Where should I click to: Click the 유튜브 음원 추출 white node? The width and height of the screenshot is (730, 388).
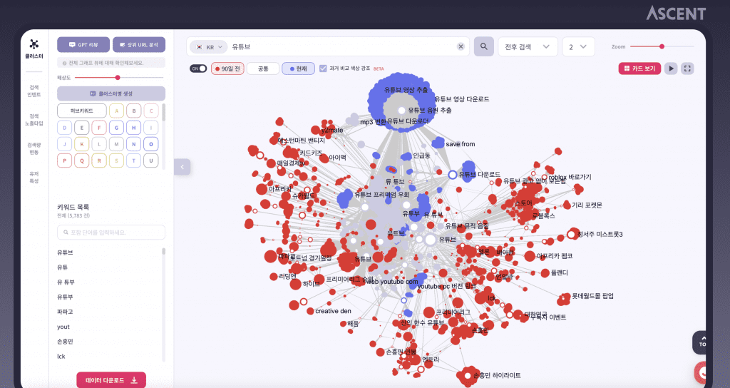(x=402, y=111)
